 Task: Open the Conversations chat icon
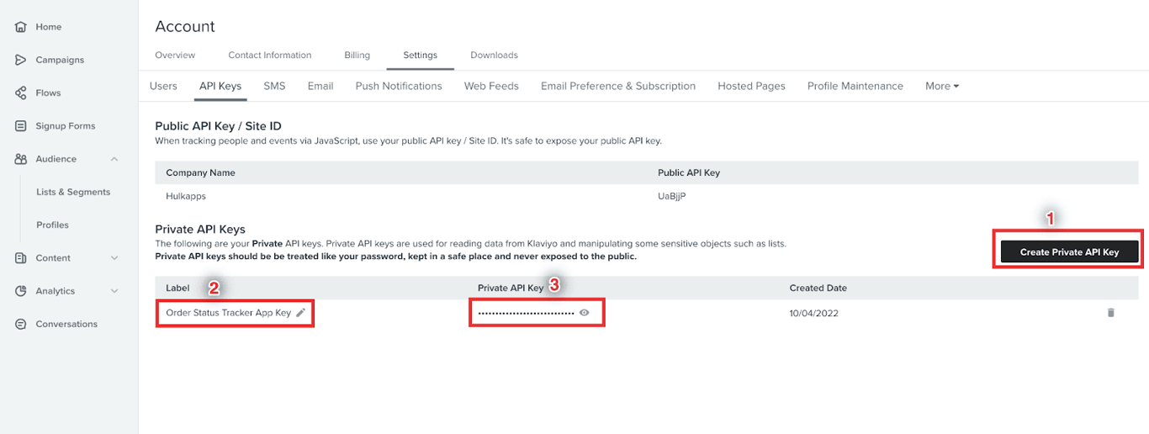tap(21, 324)
